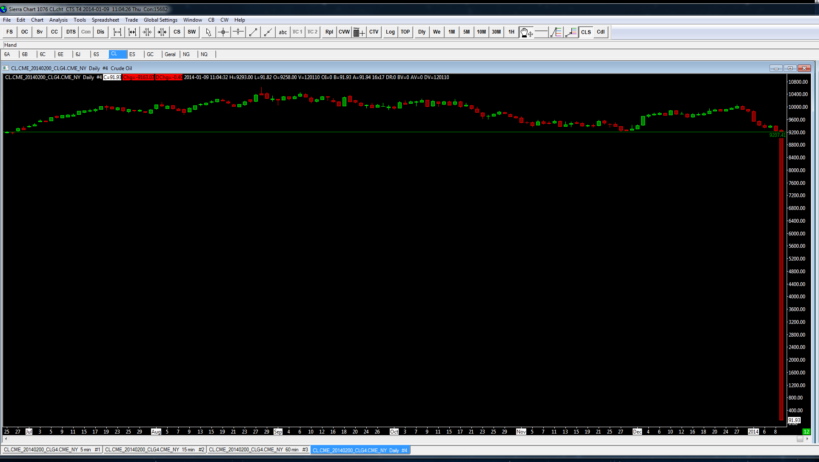Screen dimensions: 819x462
Task: Switch to the 60 min chart tab
Action: pos(258,450)
